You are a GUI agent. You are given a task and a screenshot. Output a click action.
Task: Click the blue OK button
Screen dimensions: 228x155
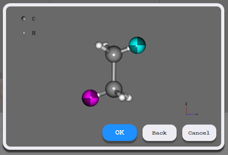click(120, 133)
